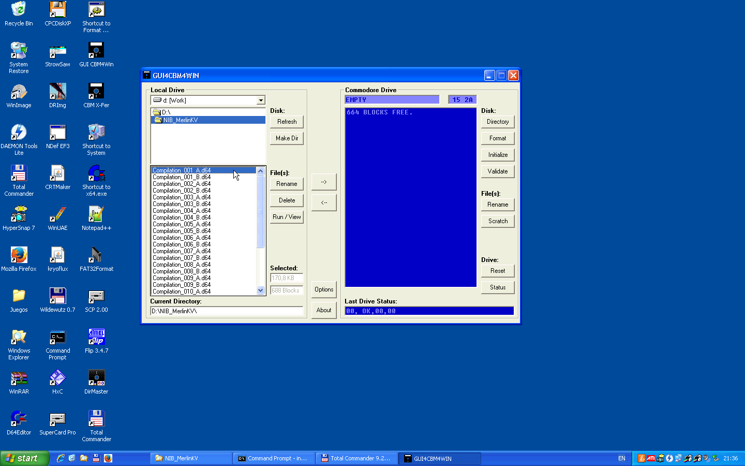The height and width of the screenshot is (466, 745).
Task: Select Compilation_005_B.d64 in file list
Action: 204,231
